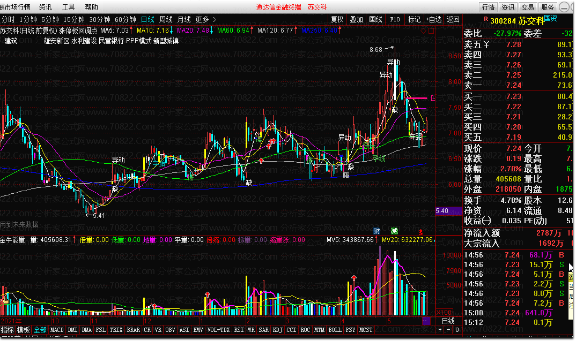Switch to the ASI indicator
This screenshot has height=341, width=576.
[x=184, y=330]
